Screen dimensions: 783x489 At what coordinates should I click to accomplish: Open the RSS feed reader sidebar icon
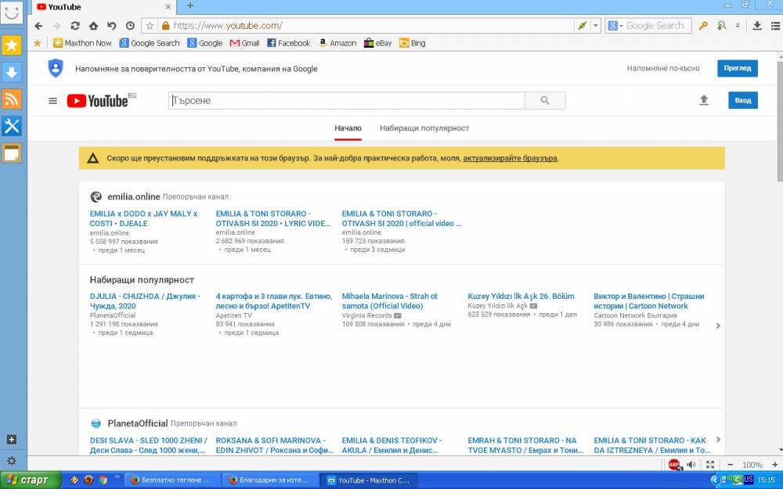coord(12,99)
